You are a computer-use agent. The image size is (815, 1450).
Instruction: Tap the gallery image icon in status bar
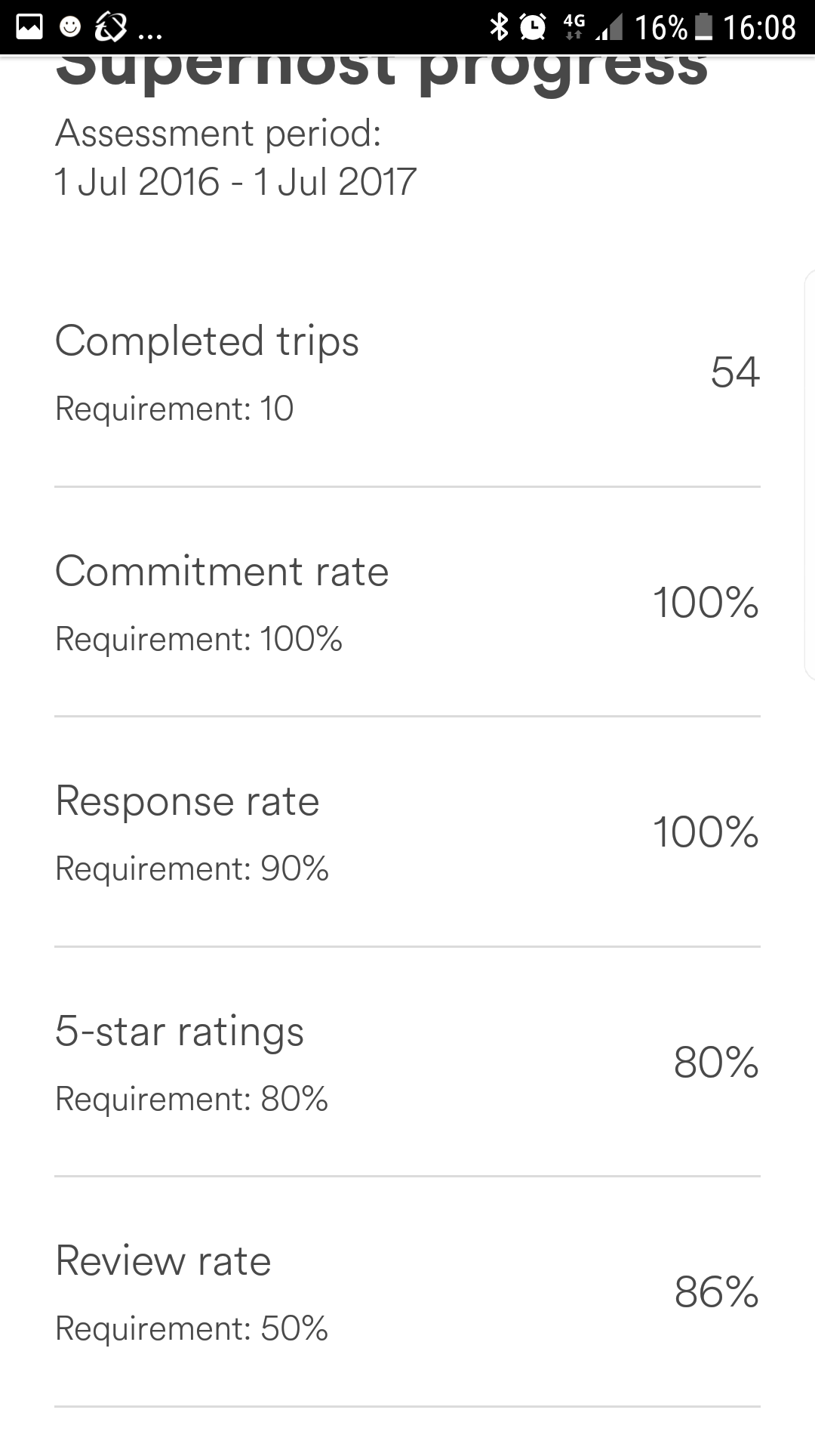pos(29,27)
